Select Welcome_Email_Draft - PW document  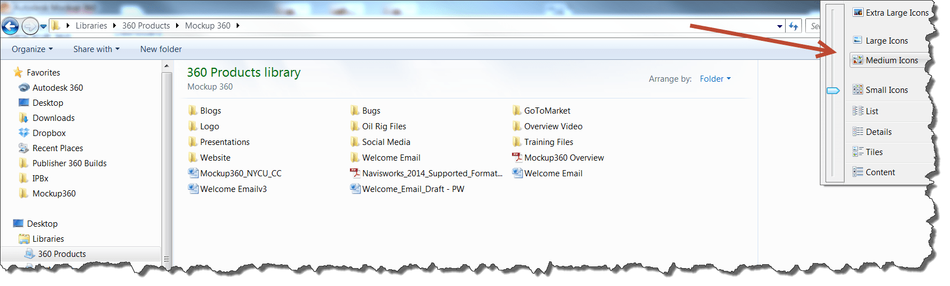408,189
